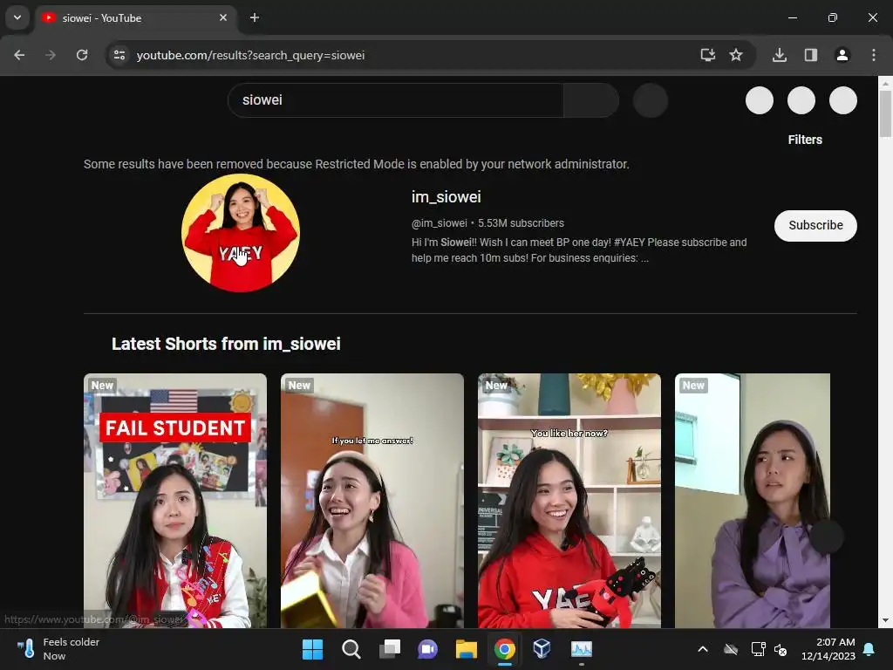Click Latest Shorts from im_siowei heading
This screenshot has width=893, height=670.
pyautogui.click(x=226, y=344)
